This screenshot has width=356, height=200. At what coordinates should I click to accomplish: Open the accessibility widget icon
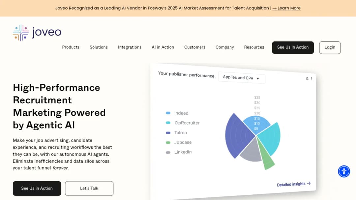pos(344,171)
